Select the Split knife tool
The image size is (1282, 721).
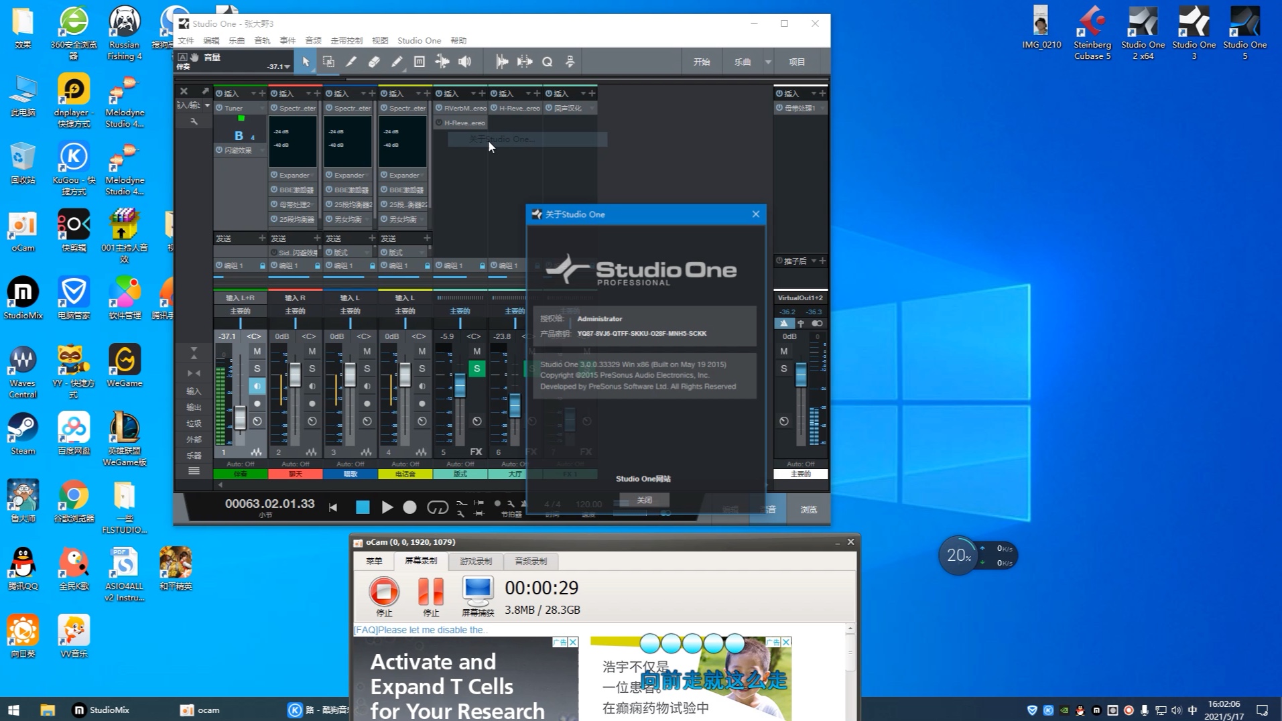click(351, 62)
